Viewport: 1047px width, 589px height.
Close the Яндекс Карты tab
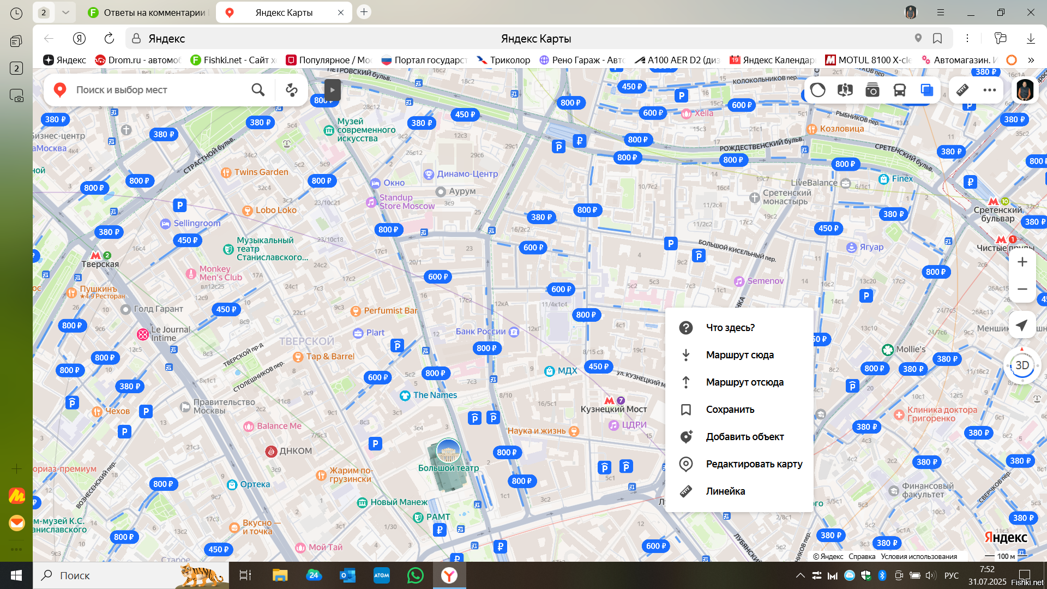341,13
